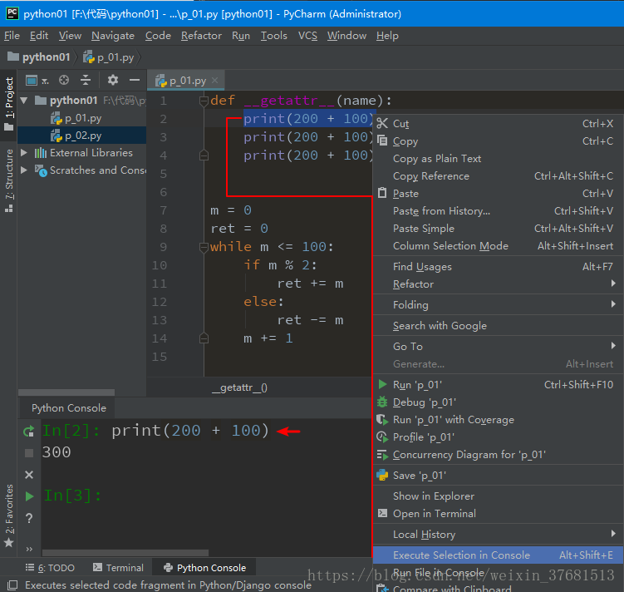Expand the Local History submenu
Screen dimensions: 624x592
(498, 535)
